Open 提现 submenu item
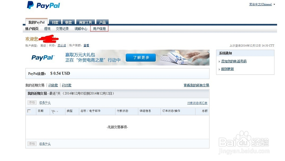Screen dimensions: 285x161 tap(47, 29)
